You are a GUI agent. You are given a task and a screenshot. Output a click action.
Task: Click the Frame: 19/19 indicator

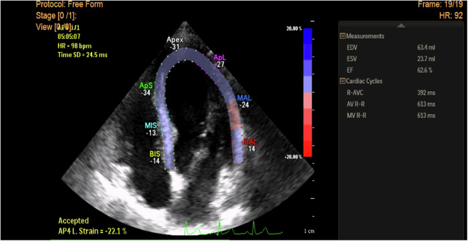[441, 4]
